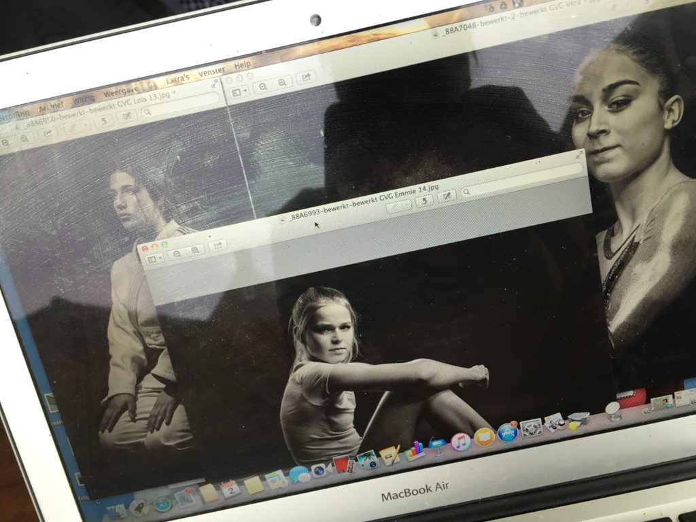Open the Help menu in the menu bar
Screen dimensions: 696x522
point(243,65)
